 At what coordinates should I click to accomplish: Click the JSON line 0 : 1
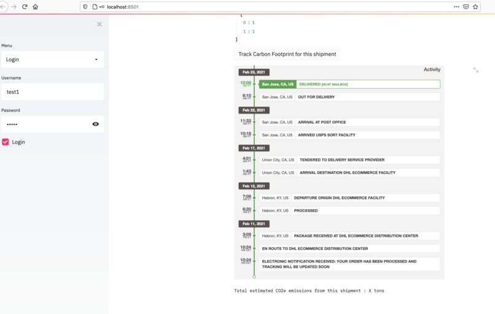click(x=249, y=23)
